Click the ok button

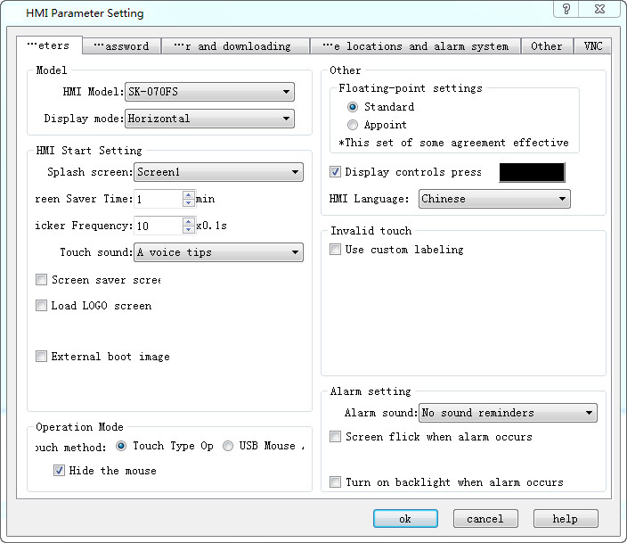click(405, 519)
